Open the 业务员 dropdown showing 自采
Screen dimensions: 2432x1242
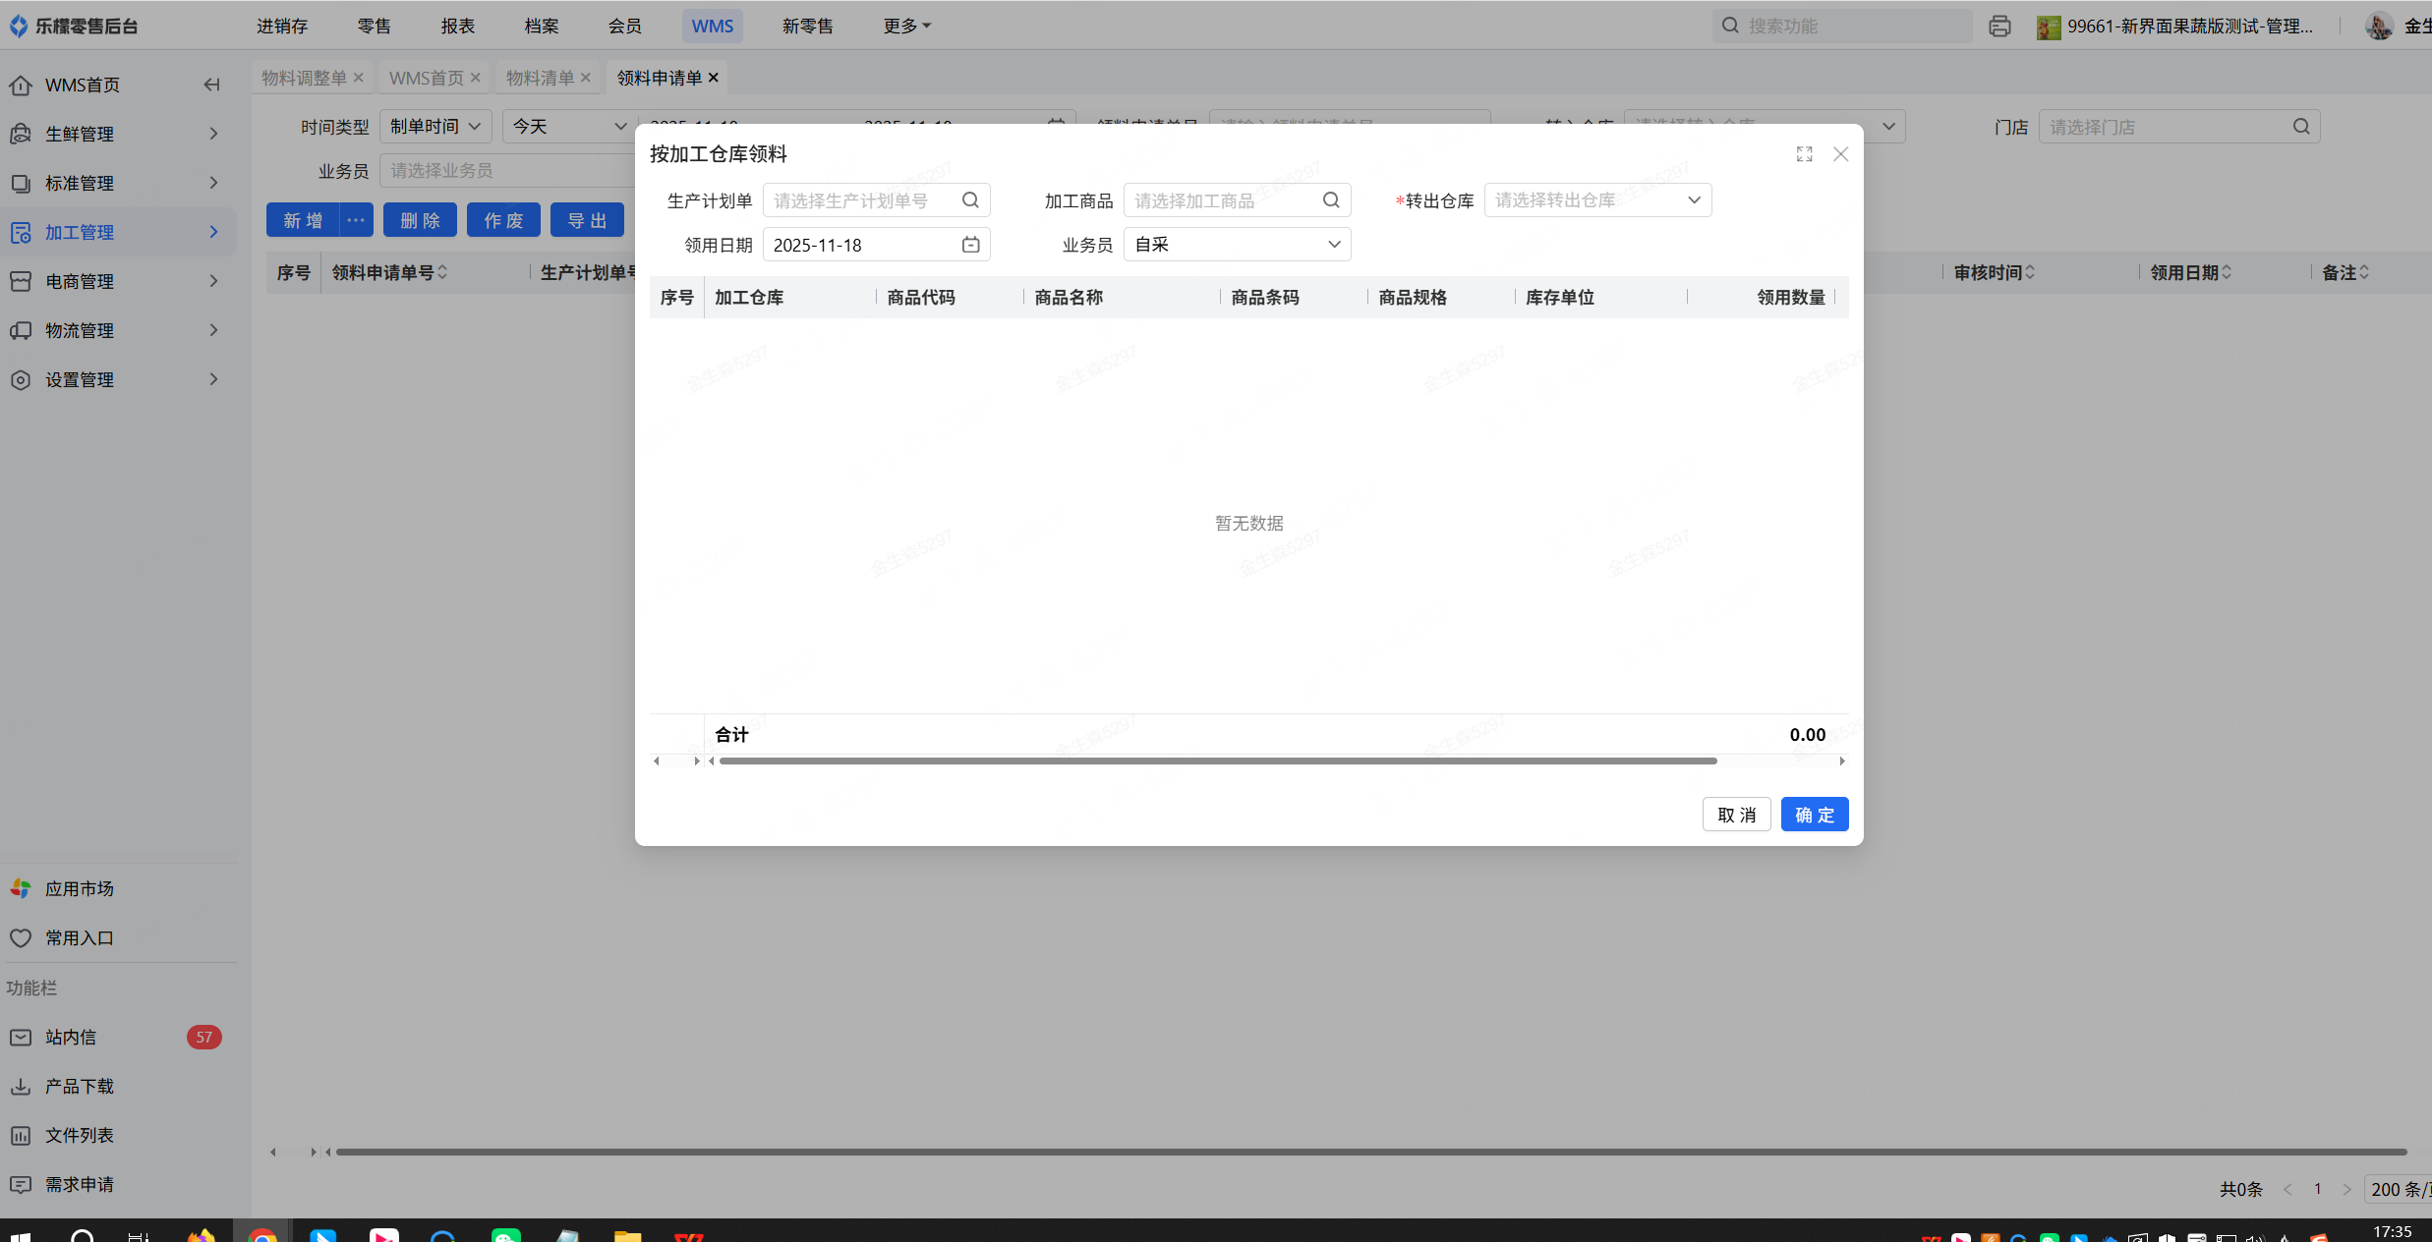[x=1237, y=245]
